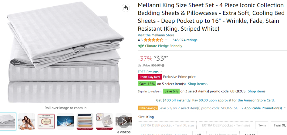Expand the rating breakdown chevron

pyautogui.click(x=166, y=40)
